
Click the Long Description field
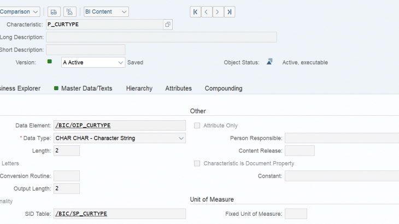[161, 37]
